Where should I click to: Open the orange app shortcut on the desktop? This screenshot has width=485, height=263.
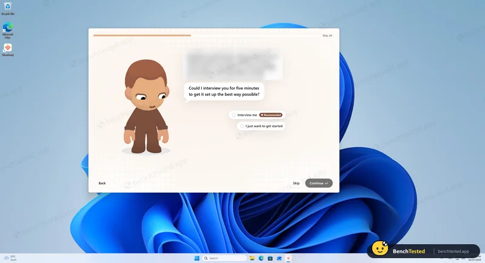[x=7, y=50]
